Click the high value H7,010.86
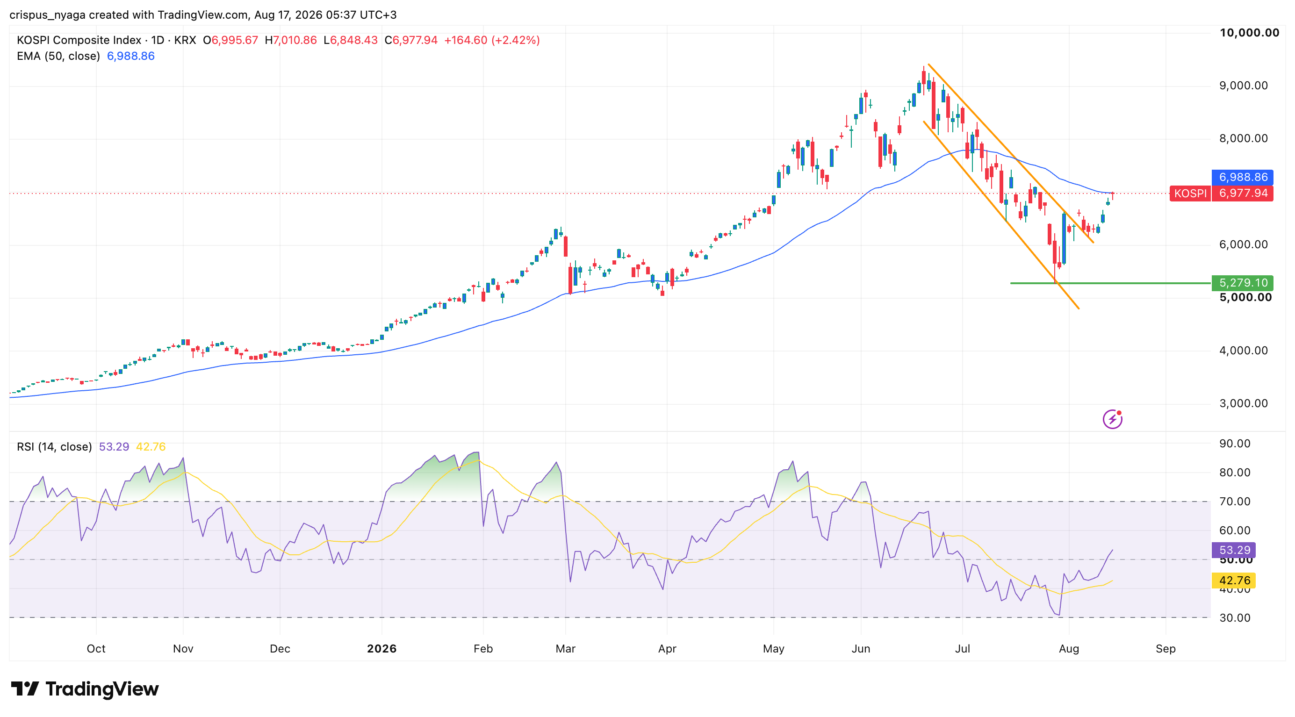Image resolution: width=1295 pixels, height=717 pixels. [291, 40]
